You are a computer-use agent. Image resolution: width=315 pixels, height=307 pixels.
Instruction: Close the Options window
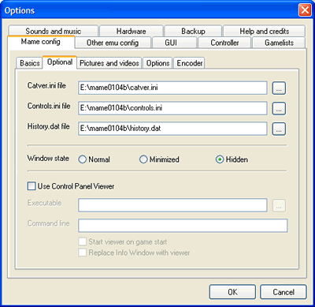(x=305, y=10)
